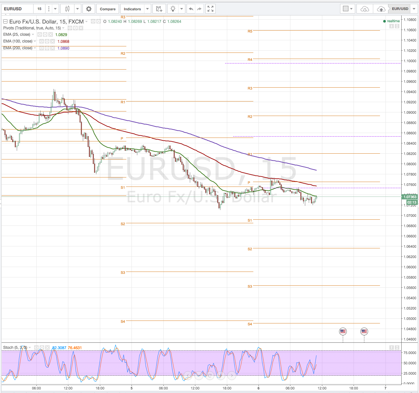Screen dimensions: 419x393
Task: Expand the EMA (200, close) dropdown
Action: click(x=35, y=48)
